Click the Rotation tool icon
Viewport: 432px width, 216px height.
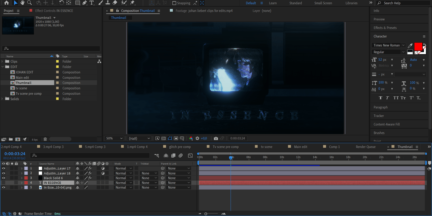[x=61, y=3]
